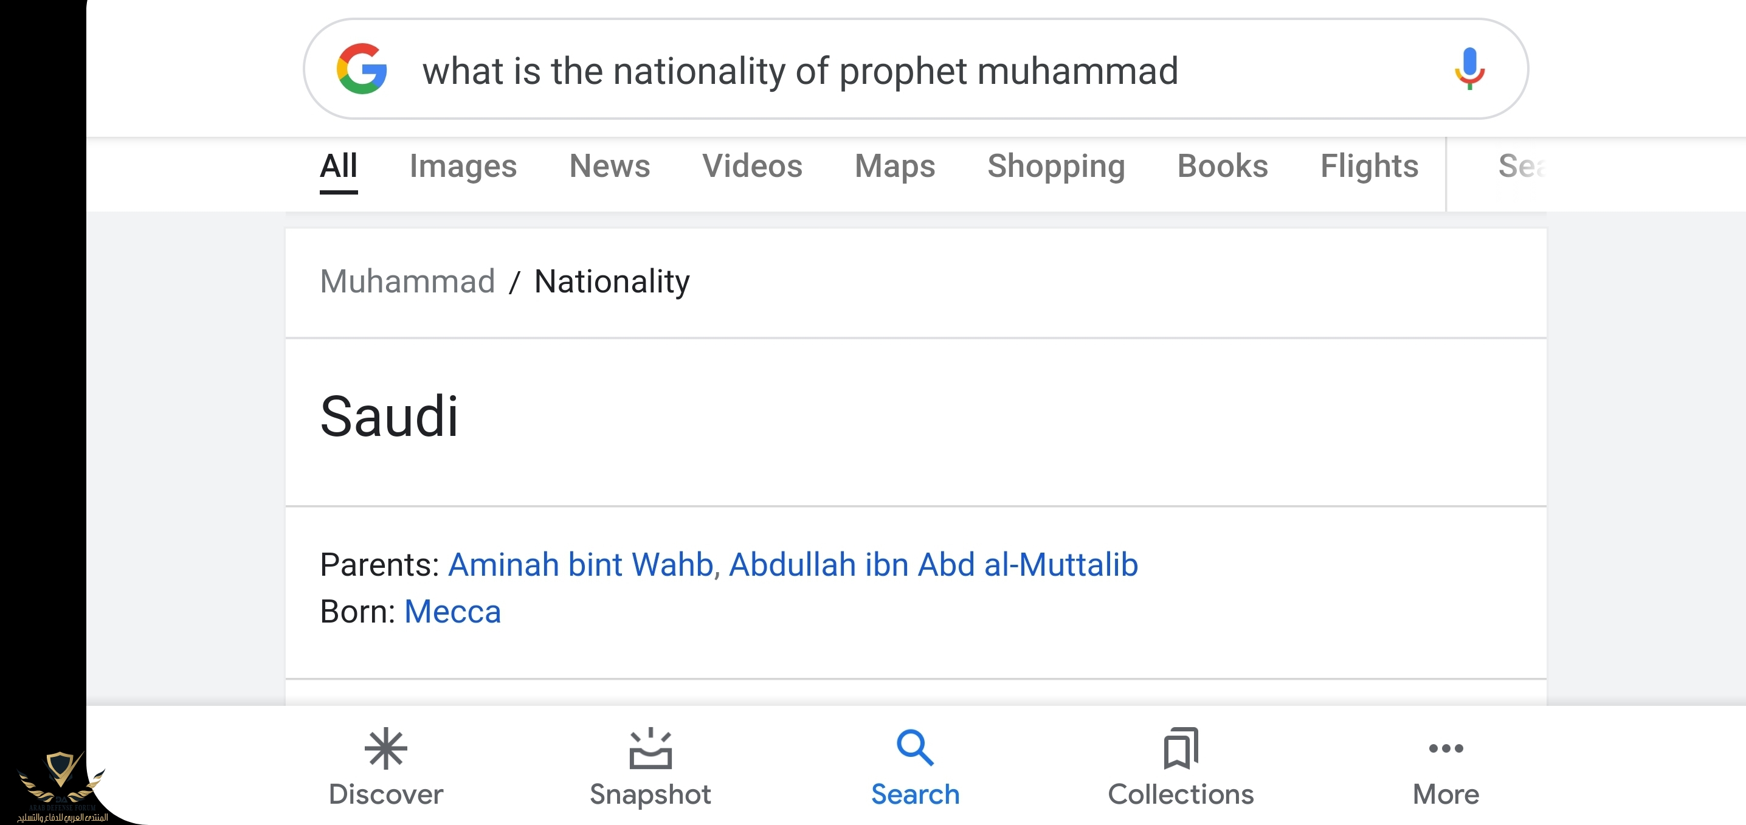1746x825 pixels.
Task: Switch to the Images tab
Action: tap(463, 167)
